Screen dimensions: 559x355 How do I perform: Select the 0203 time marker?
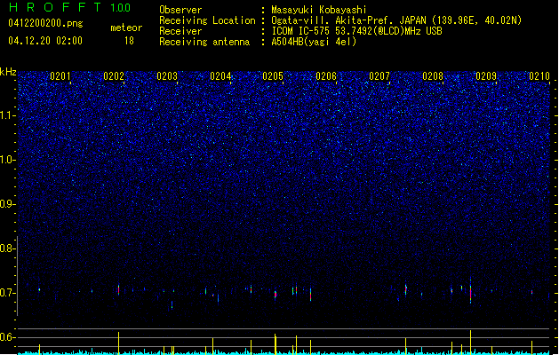tap(167, 76)
